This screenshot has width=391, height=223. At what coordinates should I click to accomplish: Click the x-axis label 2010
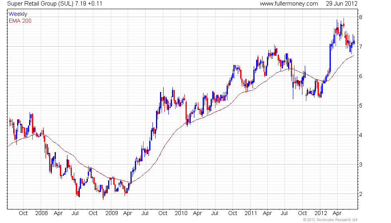[x=181, y=213]
